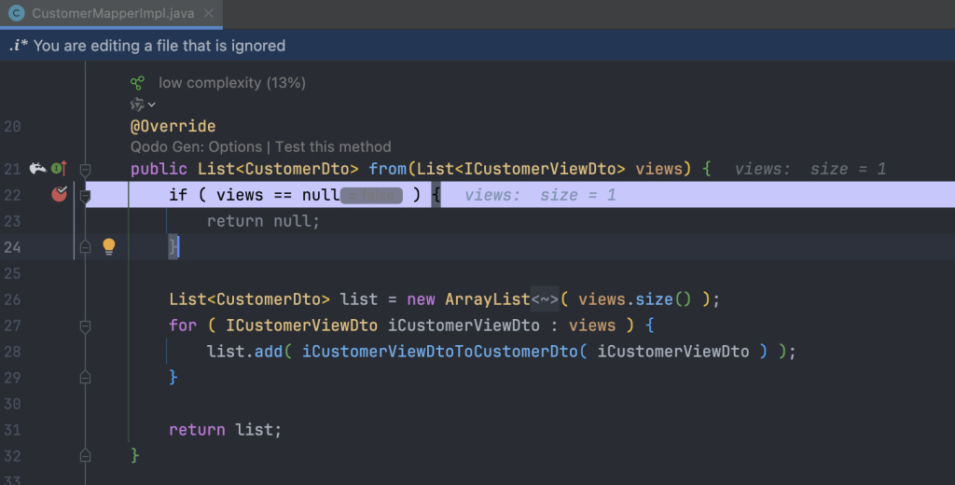Click fold end marker on line 32
The image size is (955, 485).
click(85, 456)
